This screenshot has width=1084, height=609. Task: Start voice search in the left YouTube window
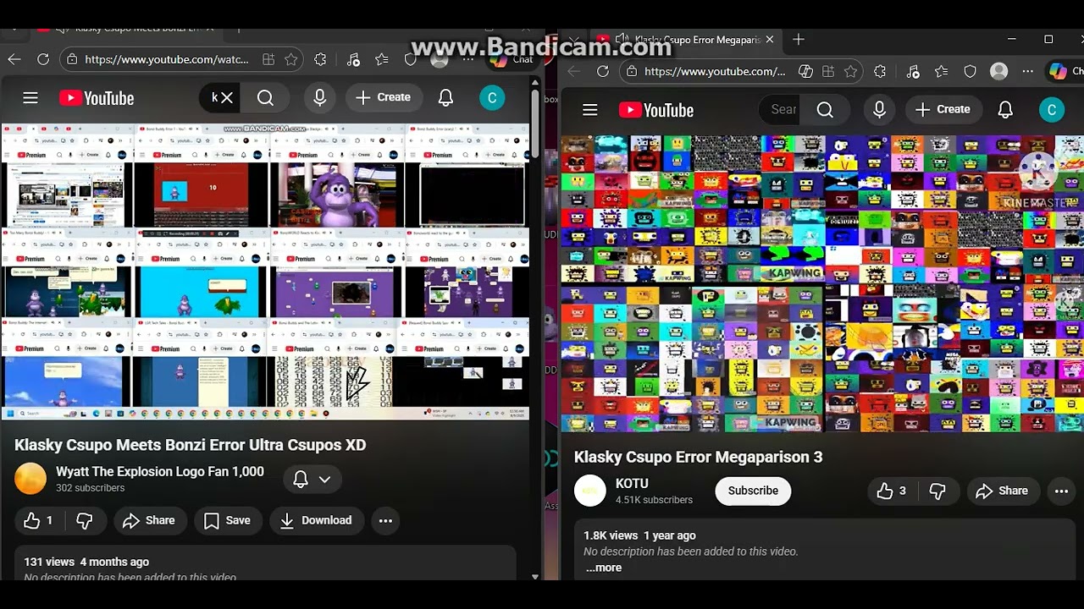point(319,98)
